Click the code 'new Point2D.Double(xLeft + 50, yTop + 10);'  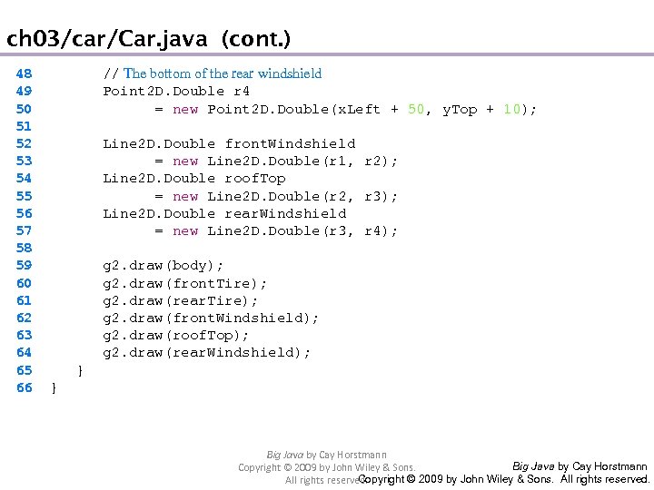[x=354, y=109]
